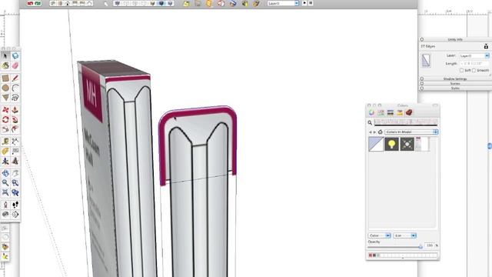Select the Position Camera tool

[x=5, y=205]
